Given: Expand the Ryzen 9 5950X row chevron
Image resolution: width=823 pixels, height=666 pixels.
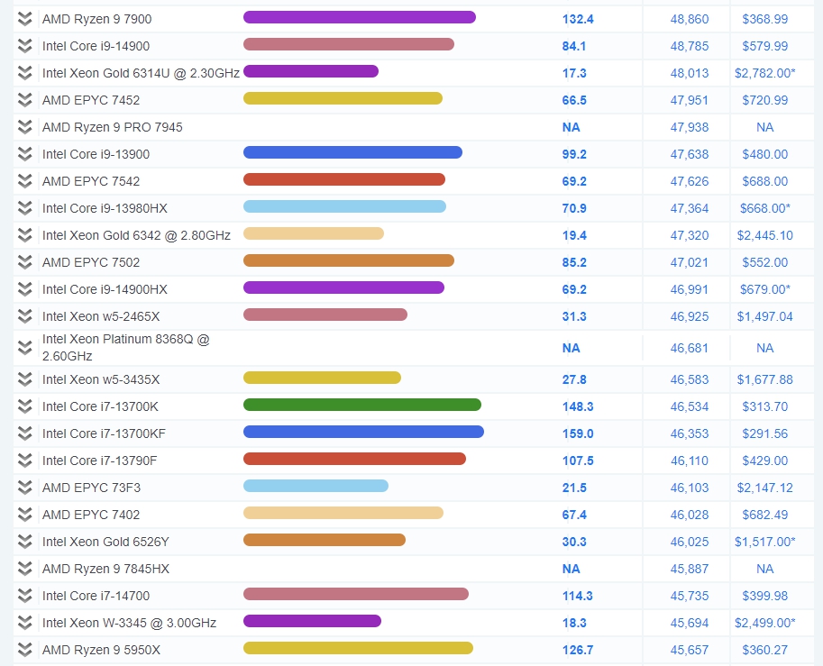Looking at the screenshot, I should 24,651.
